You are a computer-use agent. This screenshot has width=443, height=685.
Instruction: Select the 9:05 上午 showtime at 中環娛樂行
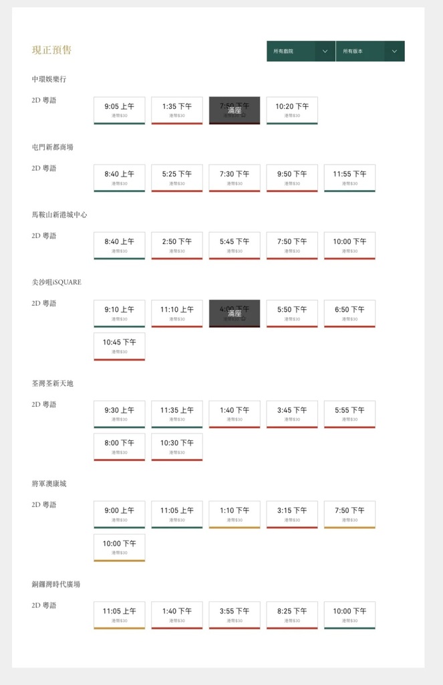[x=119, y=110]
